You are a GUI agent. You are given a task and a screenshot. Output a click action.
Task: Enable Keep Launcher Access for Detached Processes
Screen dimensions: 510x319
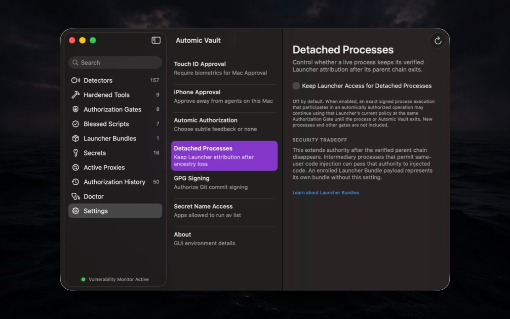[x=296, y=86]
